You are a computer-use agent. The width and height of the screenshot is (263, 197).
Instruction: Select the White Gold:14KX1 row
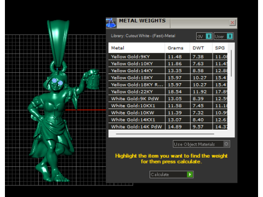pos(168,120)
